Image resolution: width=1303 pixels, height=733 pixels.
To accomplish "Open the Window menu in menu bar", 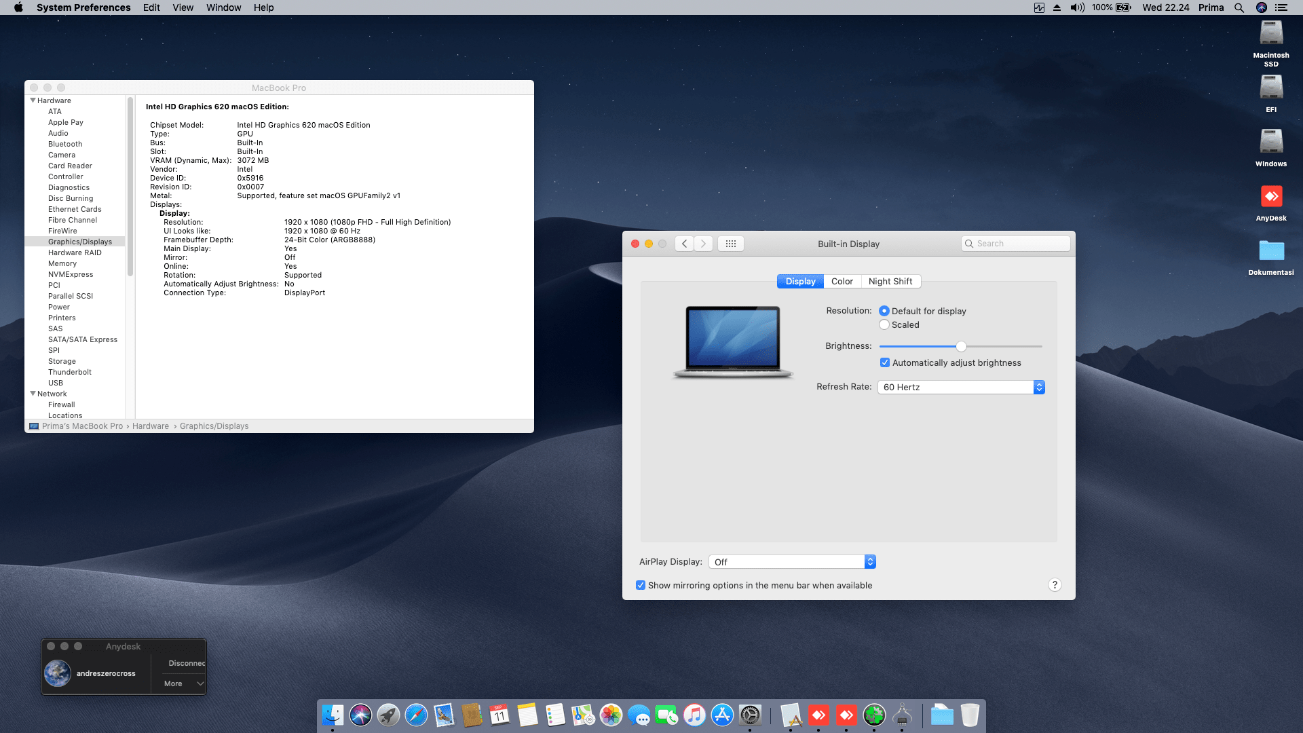I will tap(223, 7).
